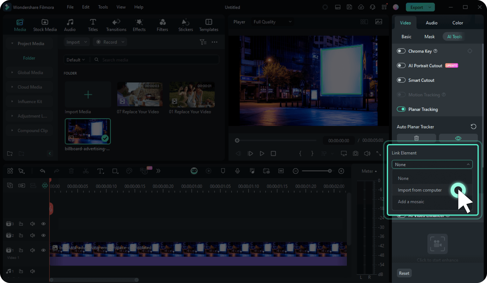This screenshot has height=283, width=487.
Task: Reset Auto Planar Tracker with circular arrow
Action: [473, 127]
